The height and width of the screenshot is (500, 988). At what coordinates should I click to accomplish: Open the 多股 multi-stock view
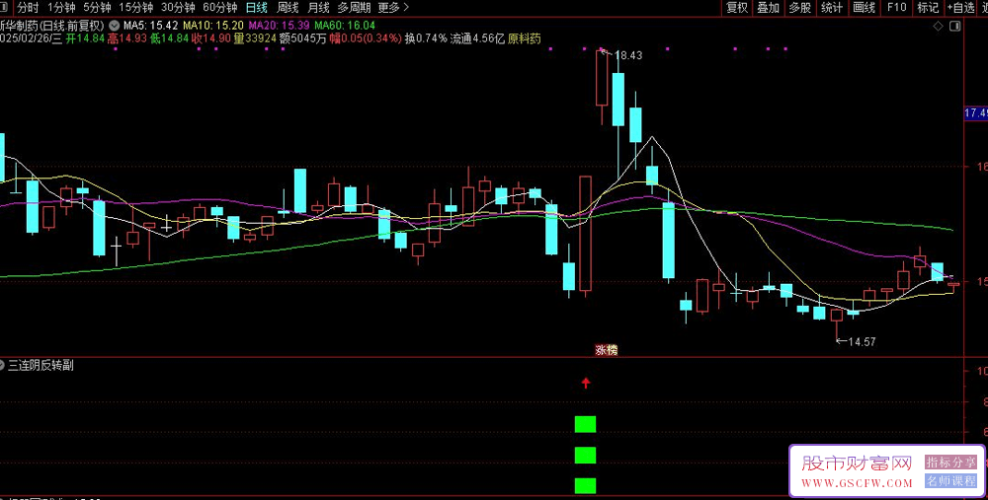point(799,8)
